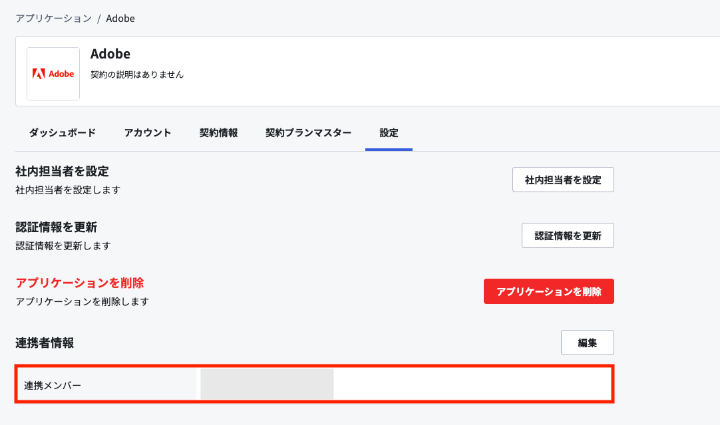This screenshot has width=720, height=425.
Task: Click the 社内担当者を設定 section heading
Action: tap(62, 171)
